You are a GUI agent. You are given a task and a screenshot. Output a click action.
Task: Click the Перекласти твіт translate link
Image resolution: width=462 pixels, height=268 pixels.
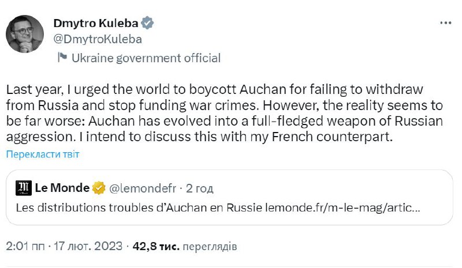pos(43,154)
